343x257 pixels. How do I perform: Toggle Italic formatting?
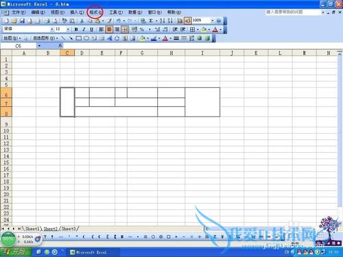point(84,29)
